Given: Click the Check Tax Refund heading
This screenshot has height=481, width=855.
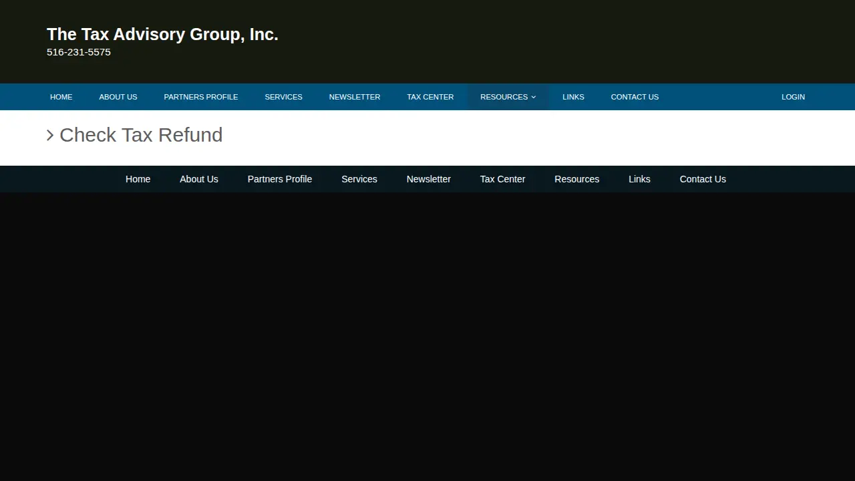Looking at the screenshot, I should (141, 135).
